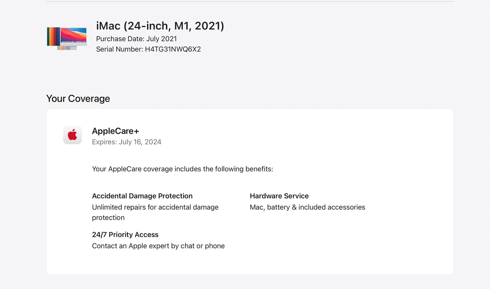Click the Mac, battery & included accessories text
Viewport: 490px width, 289px height.
(x=307, y=207)
